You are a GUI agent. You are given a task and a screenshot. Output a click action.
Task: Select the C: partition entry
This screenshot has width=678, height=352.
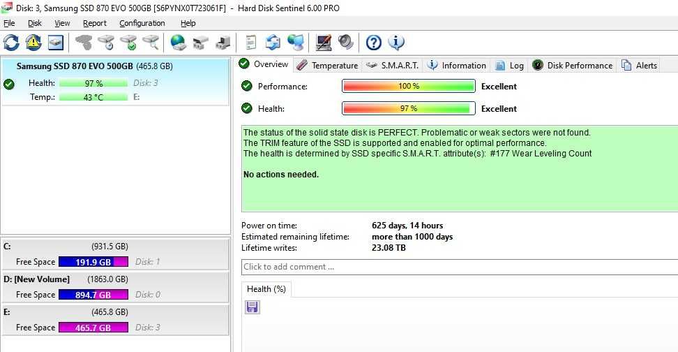click(x=115, y=254)
